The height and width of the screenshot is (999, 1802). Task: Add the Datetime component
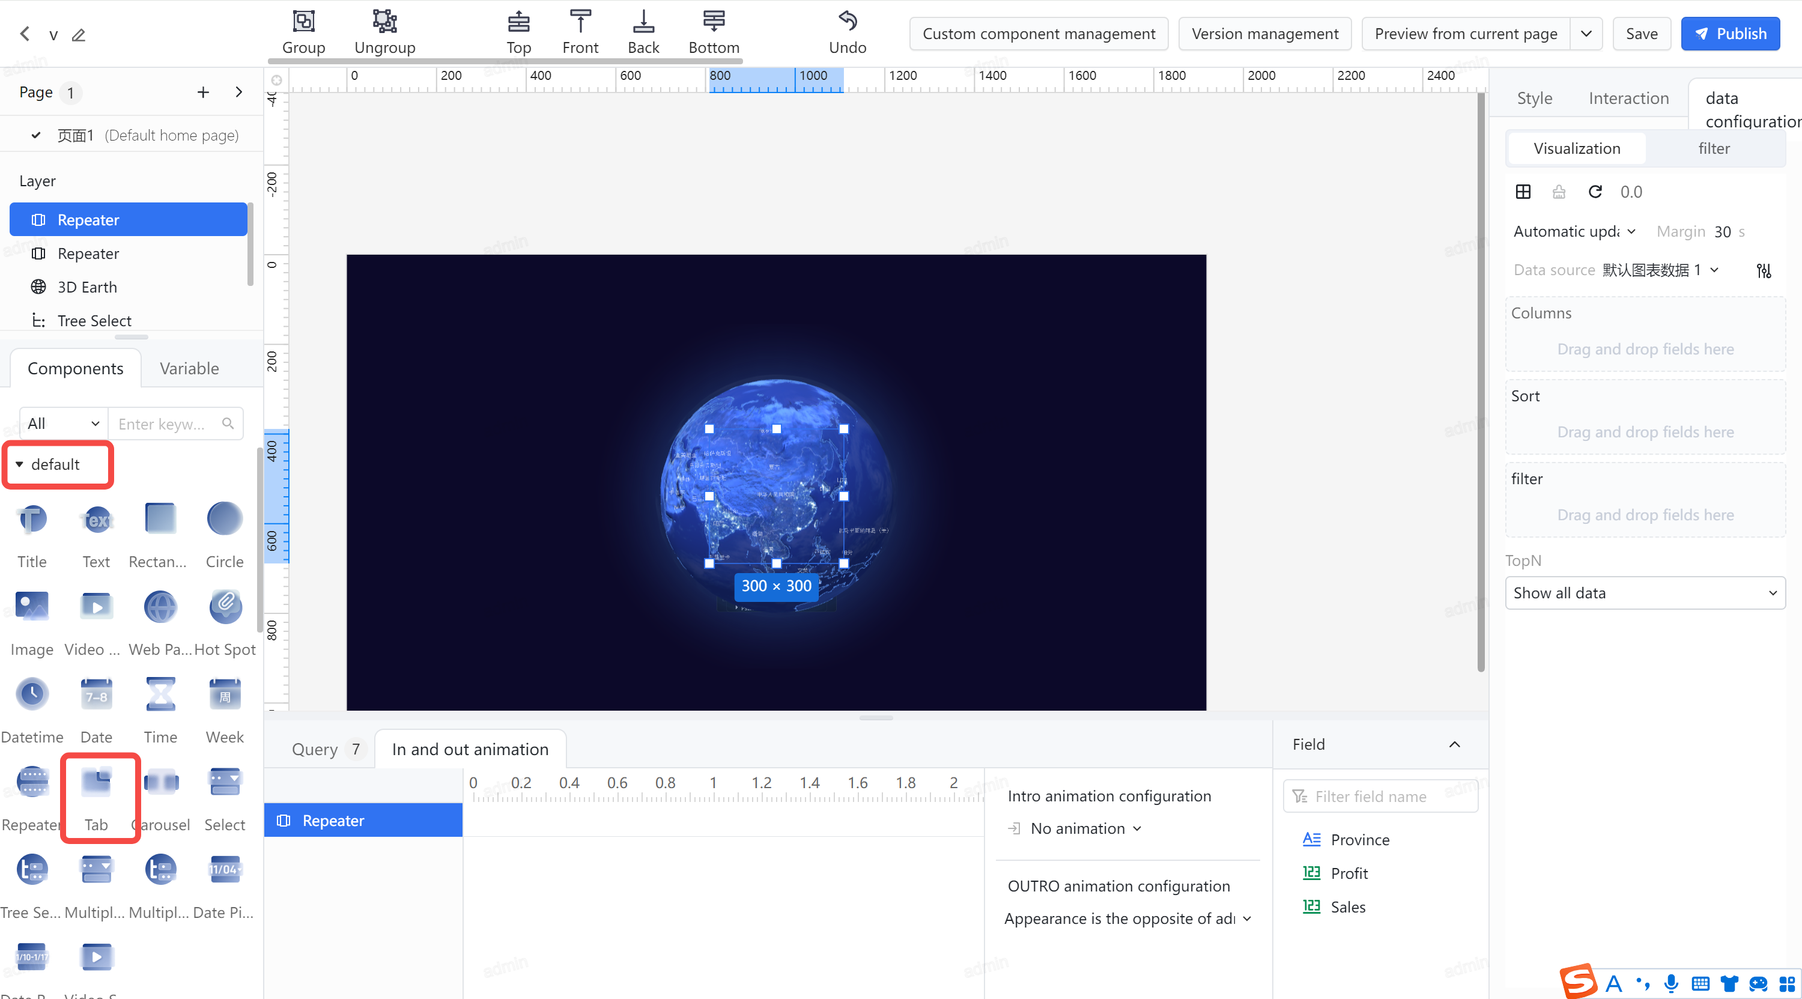(x=32, y=710)
